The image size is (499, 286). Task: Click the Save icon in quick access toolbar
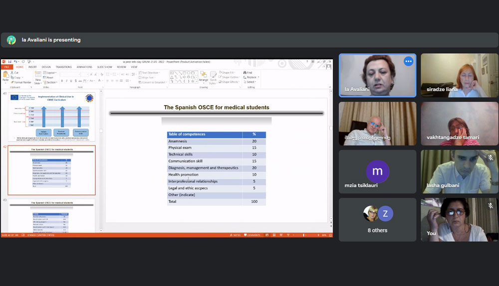pyautogui.click(x=9, y=62)
